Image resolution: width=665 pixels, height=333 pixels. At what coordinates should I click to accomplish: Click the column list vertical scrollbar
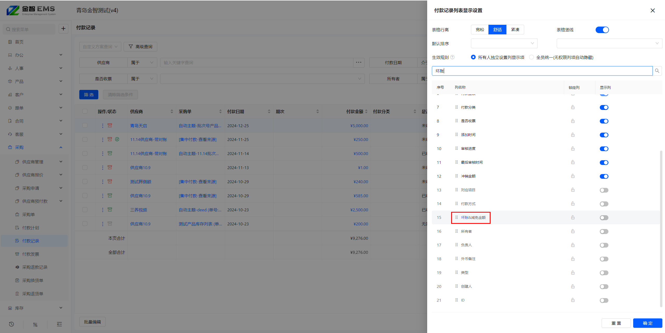click(661, 229)
